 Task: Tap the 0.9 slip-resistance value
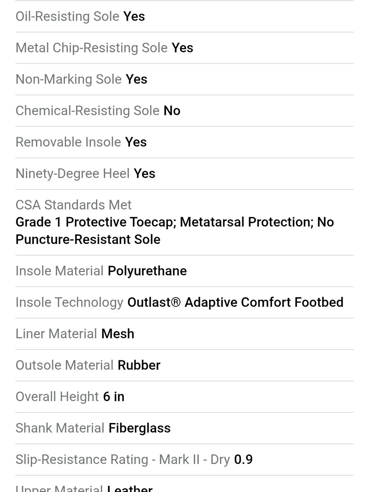(x=244, y=460)
